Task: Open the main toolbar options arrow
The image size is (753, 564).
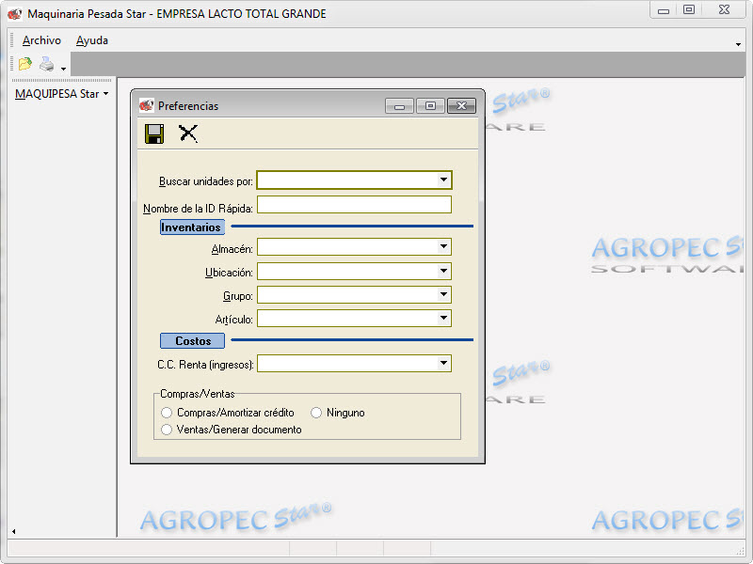Action: pyautogui.click(x=63, y=69)
